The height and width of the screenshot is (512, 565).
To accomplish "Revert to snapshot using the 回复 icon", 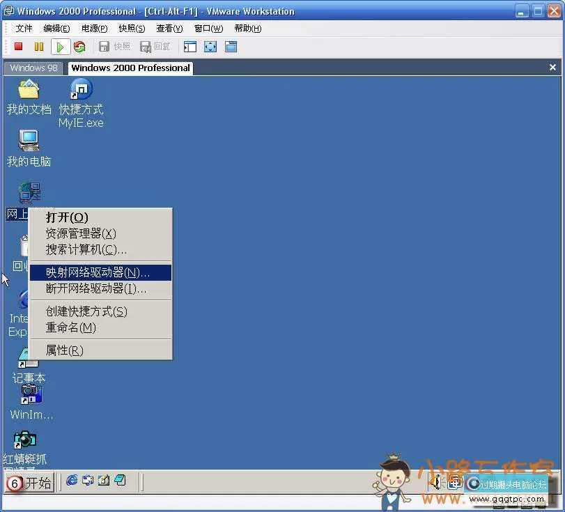I will pos(155,46).
